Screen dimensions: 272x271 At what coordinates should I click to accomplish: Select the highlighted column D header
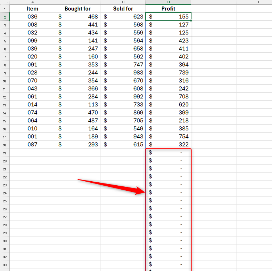click(168, 2)
